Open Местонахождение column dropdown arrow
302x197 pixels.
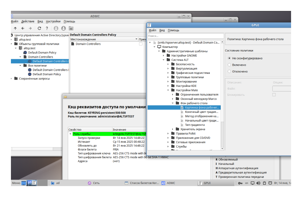point(136,39)
